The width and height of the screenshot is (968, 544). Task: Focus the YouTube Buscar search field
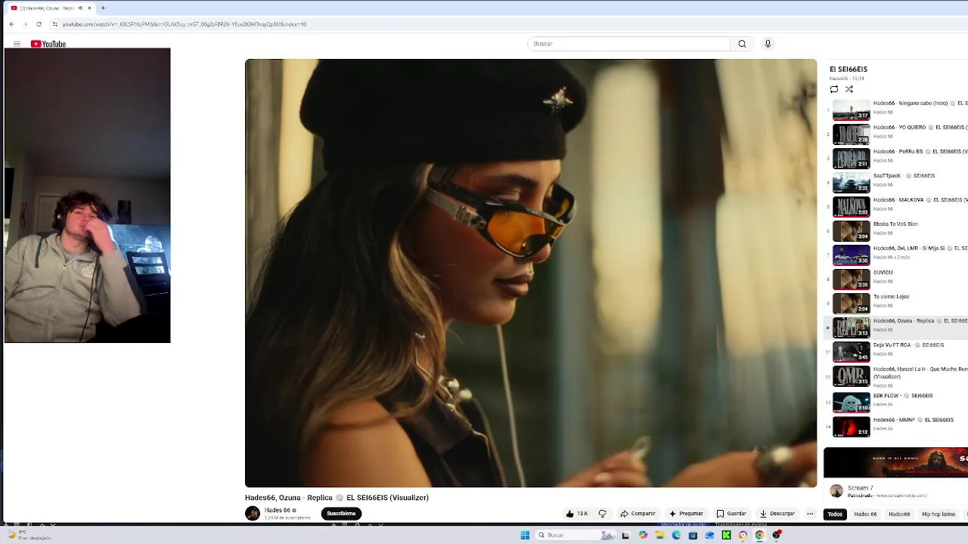tap(628, 44)
